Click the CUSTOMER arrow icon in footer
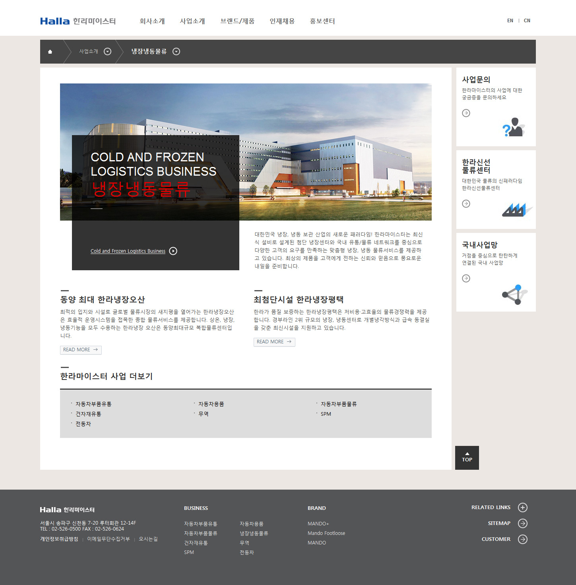This screenshot has width=576, height=585. (x=522, y=539)
